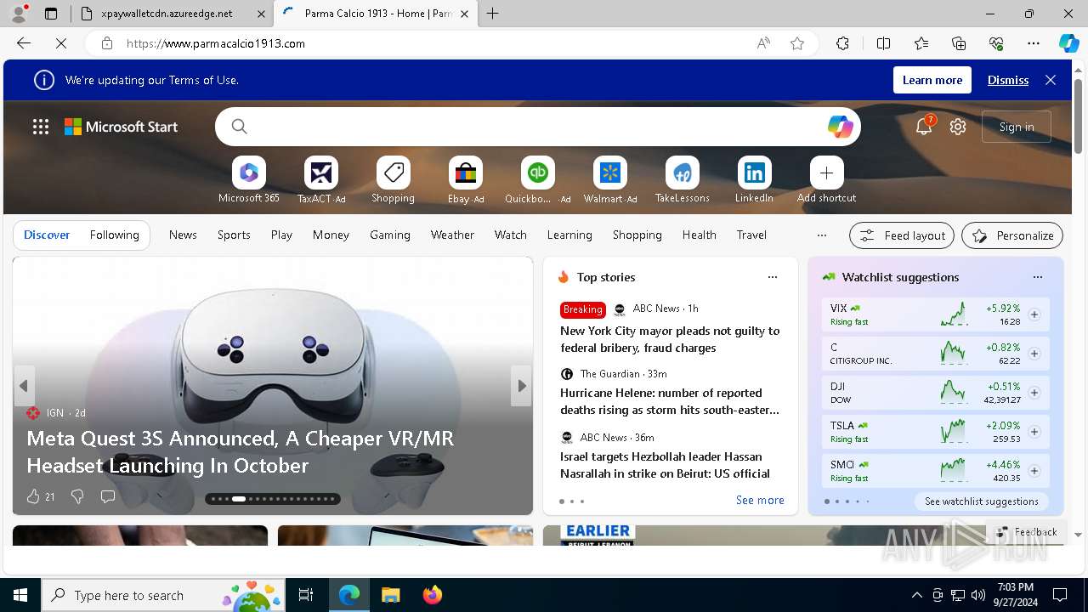Open the app launcher grid icon

tap(41, 127)
